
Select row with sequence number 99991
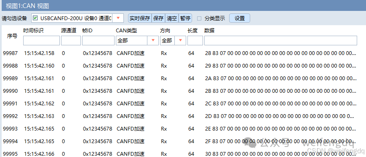pos(179,104)
